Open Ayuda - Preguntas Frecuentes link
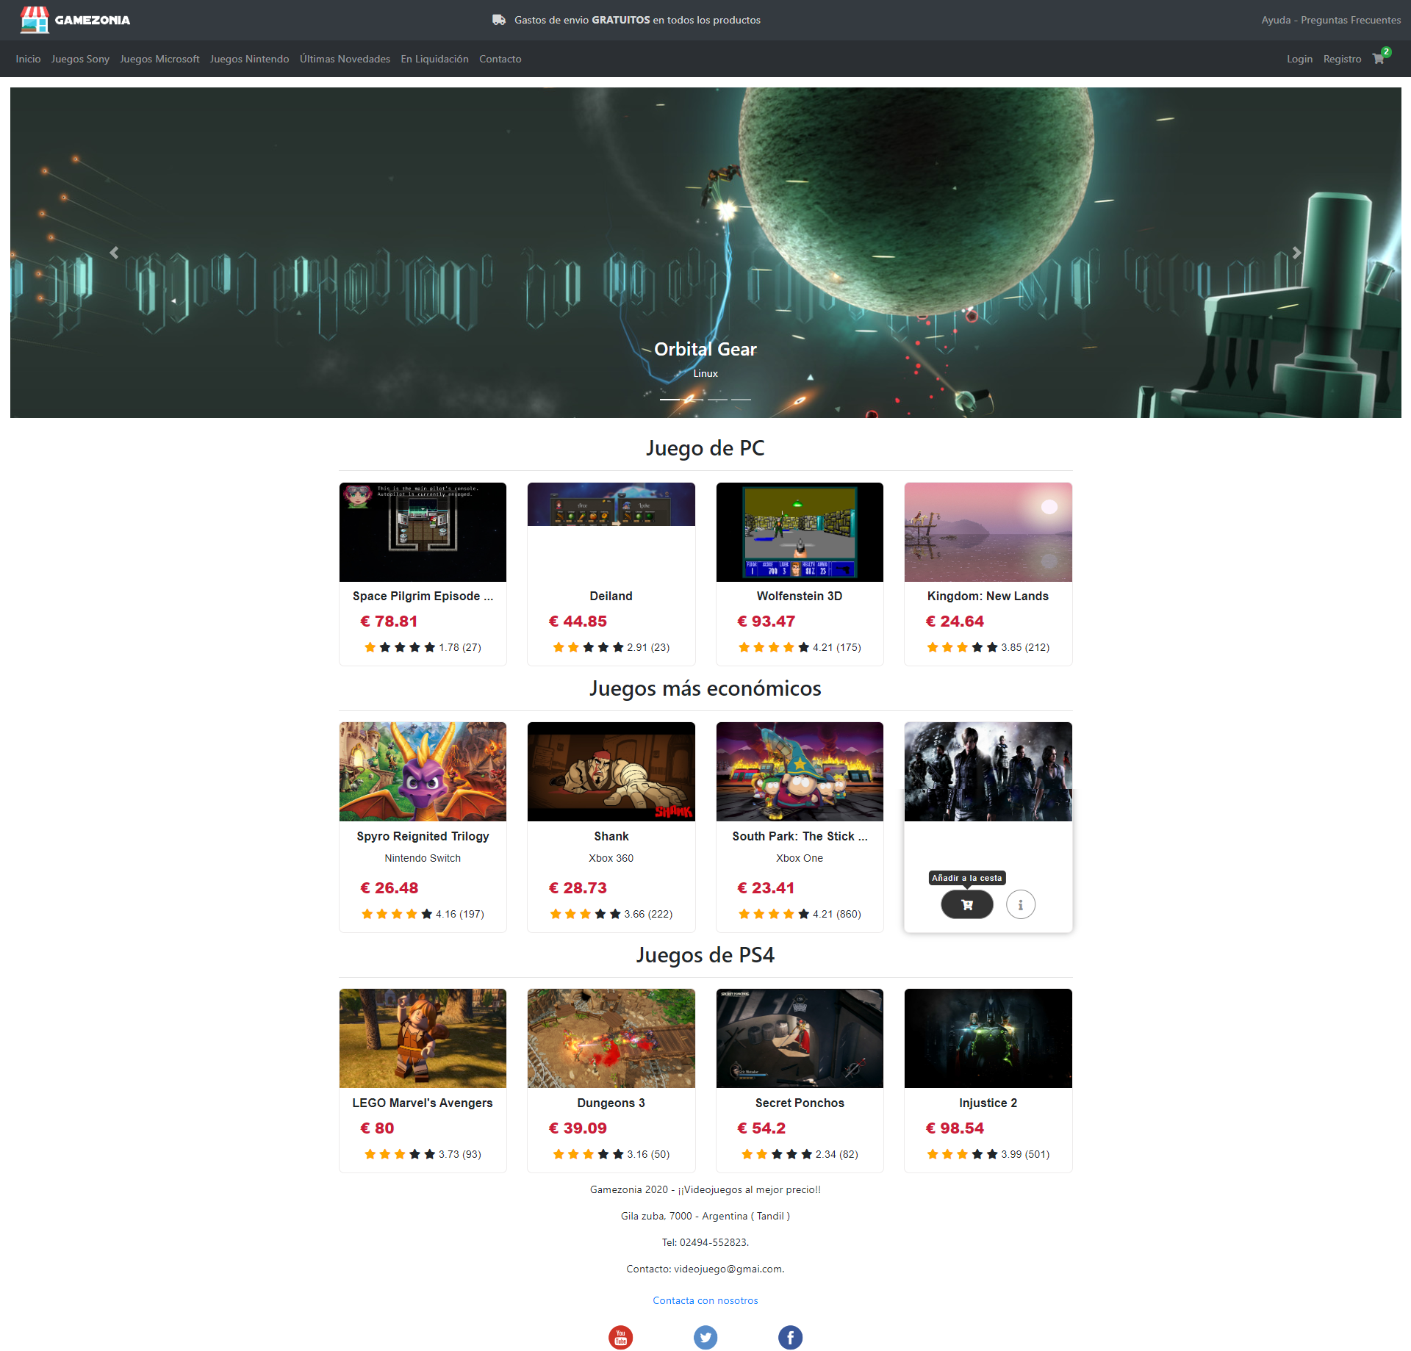The width and height of the screenshot is (1411, 1351). click(x=1330, y=20)
